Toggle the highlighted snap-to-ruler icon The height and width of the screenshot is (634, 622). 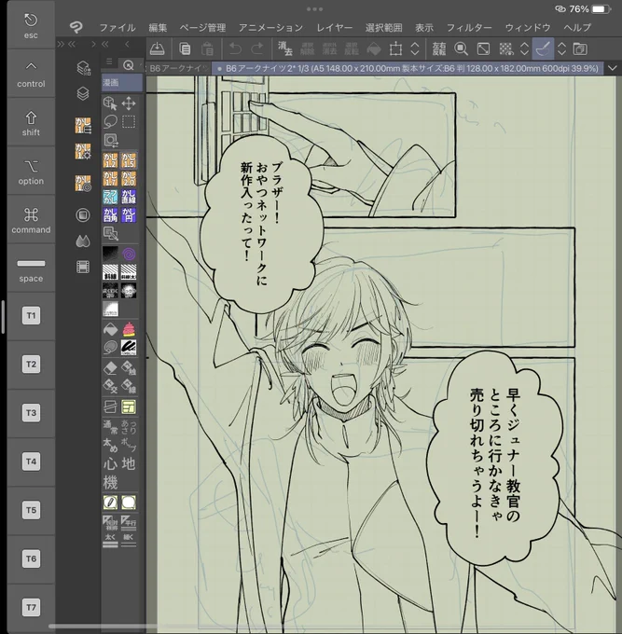(x=543, y=48)
